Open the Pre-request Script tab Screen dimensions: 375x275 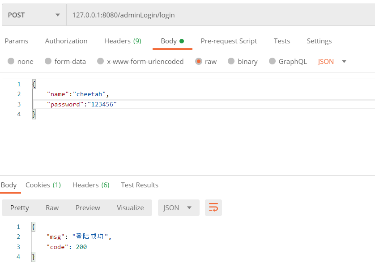[229, 41]
